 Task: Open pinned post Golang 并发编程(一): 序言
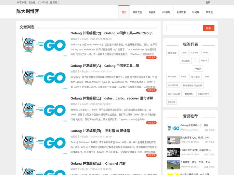(194, 125)
